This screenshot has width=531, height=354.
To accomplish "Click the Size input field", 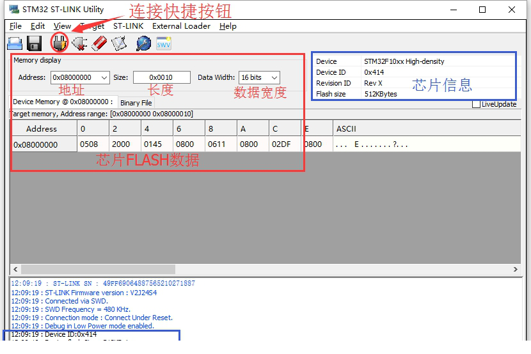I will point(161,77).
